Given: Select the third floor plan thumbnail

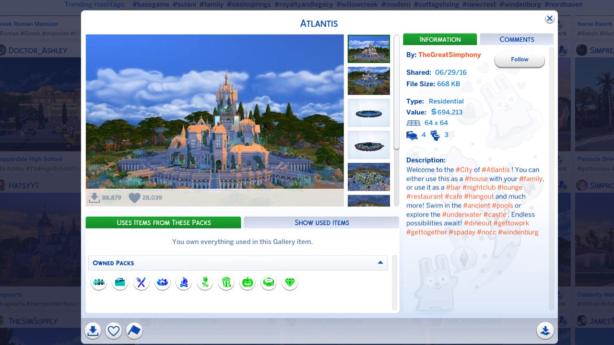Looking at the screenshot, I should [369, 113].
